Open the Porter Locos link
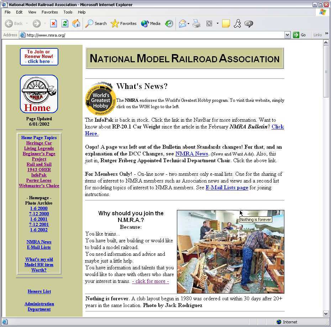 (39, 180)
